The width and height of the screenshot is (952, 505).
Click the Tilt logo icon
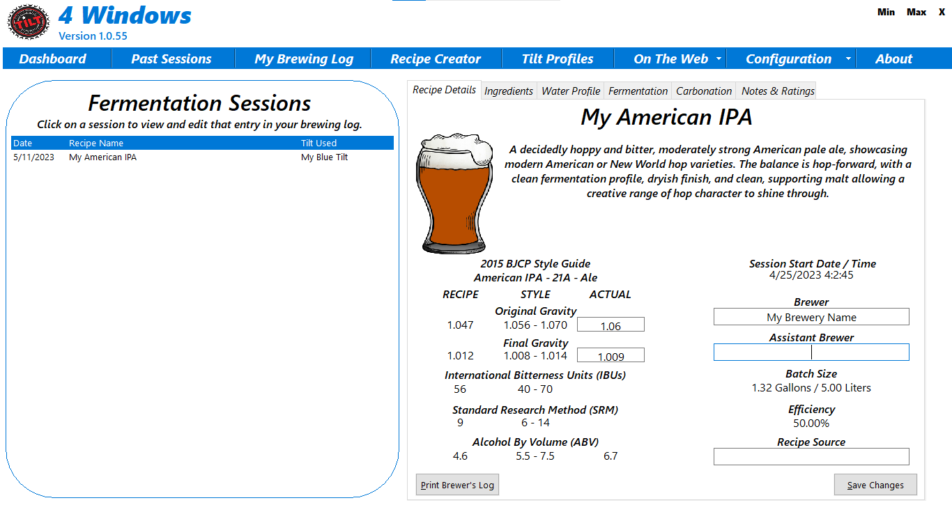click(x=28, y=22)
